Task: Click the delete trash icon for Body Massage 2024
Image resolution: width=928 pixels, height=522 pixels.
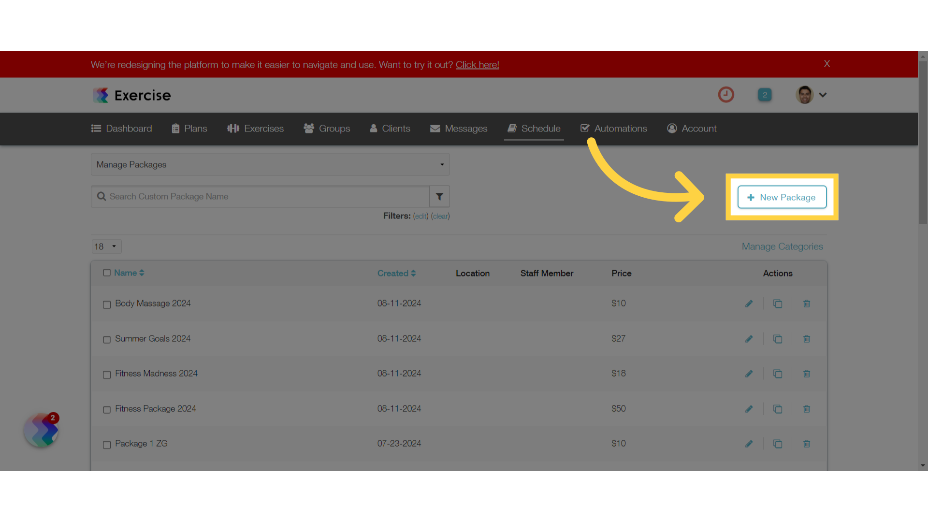Action: pos(807,304)
